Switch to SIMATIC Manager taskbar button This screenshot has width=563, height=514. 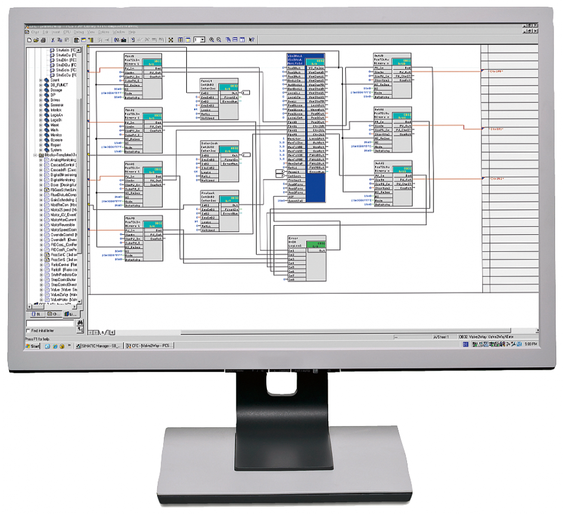tap(100, 346)
